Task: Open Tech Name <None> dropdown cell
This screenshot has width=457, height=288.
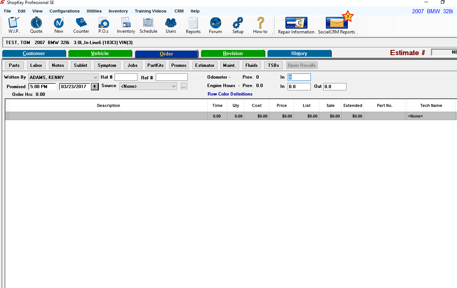Action: coord(431,116)
